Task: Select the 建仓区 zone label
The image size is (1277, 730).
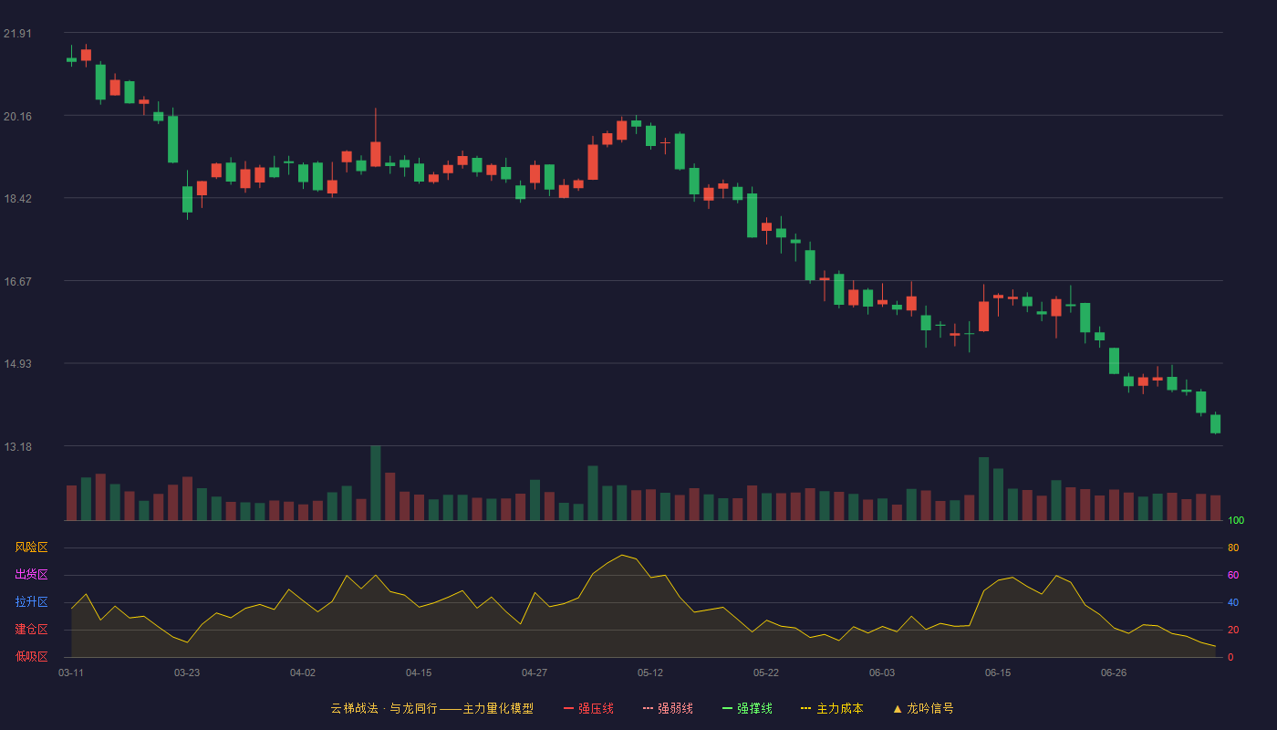Action: [x=31, y=630]
